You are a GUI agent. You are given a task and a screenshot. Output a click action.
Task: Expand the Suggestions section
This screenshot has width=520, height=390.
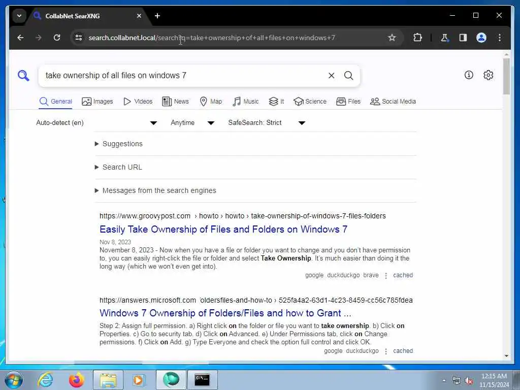[x=119, y=144]
